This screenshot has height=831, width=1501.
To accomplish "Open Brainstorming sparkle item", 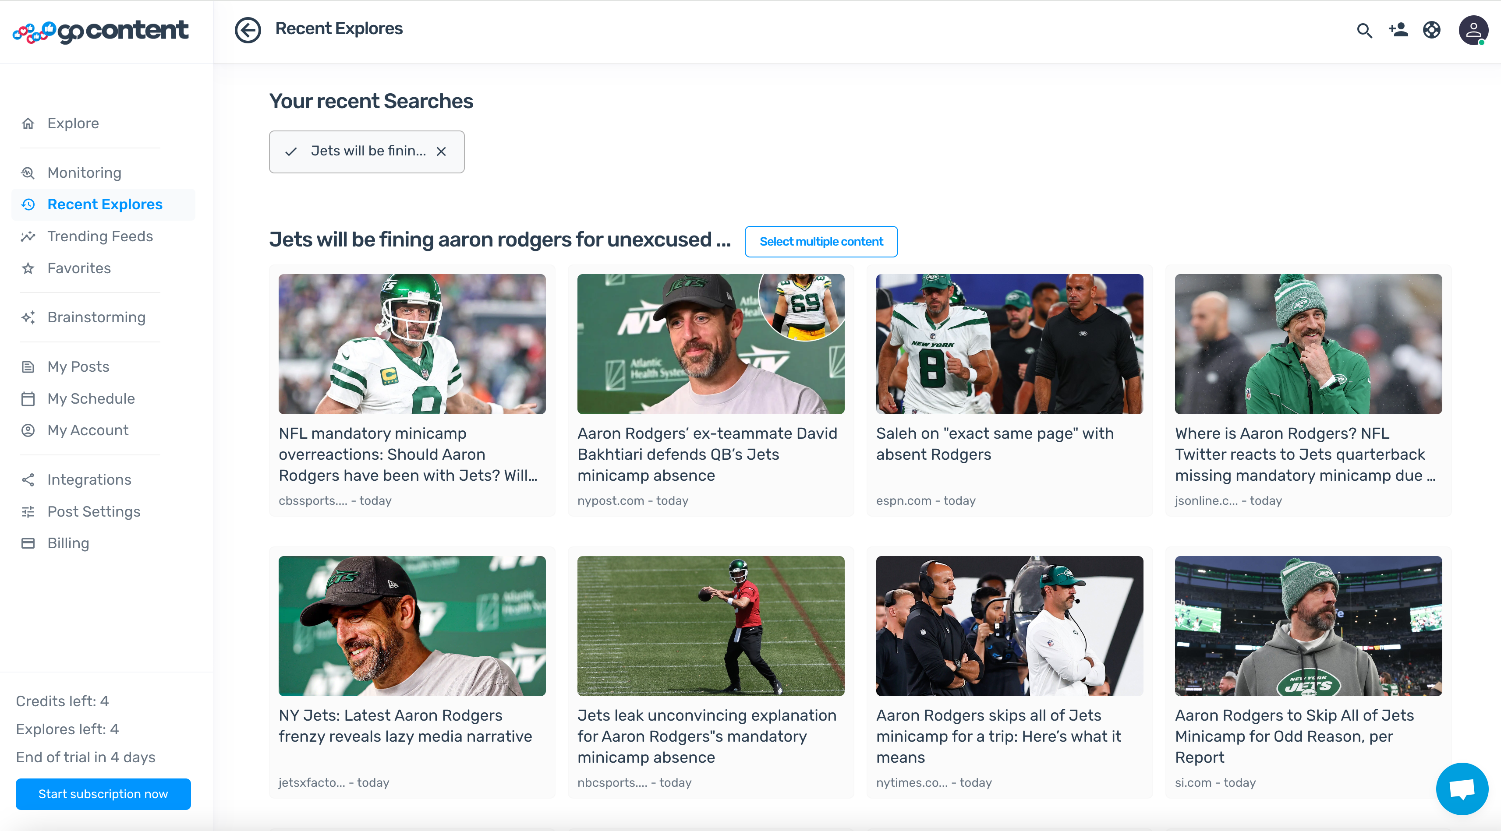I will [x=96, y=317].
